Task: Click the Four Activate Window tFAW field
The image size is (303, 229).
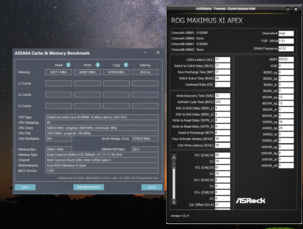Action: pyautogui.click(x=223, y=139)
